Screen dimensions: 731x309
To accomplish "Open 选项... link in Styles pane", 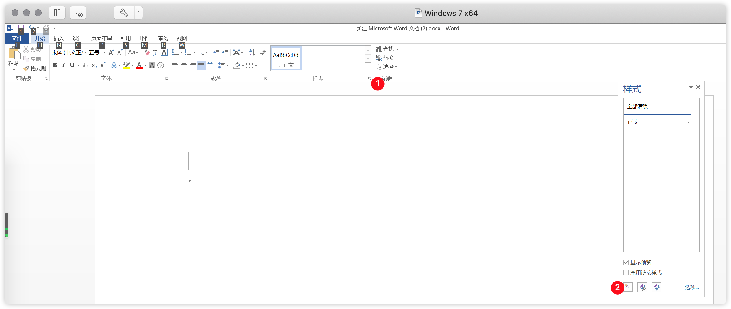I will [x=692, y=287].
